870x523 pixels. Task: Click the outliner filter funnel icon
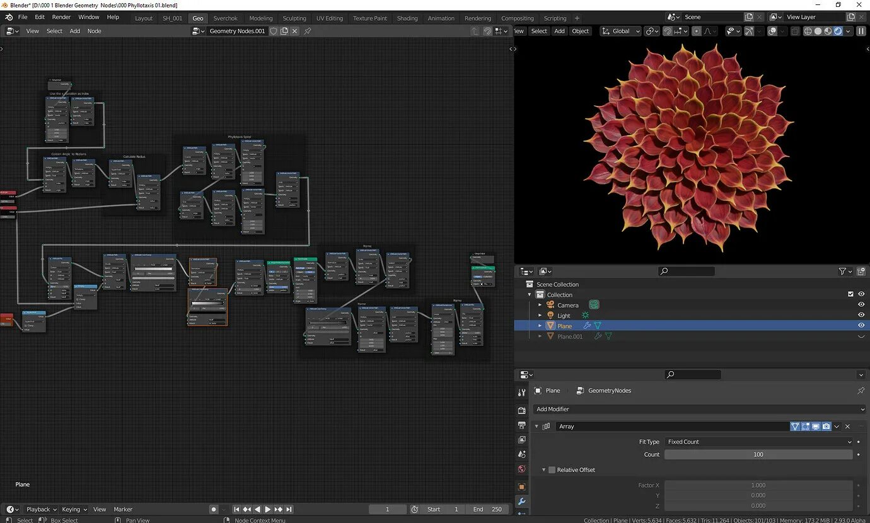[842, 272]
